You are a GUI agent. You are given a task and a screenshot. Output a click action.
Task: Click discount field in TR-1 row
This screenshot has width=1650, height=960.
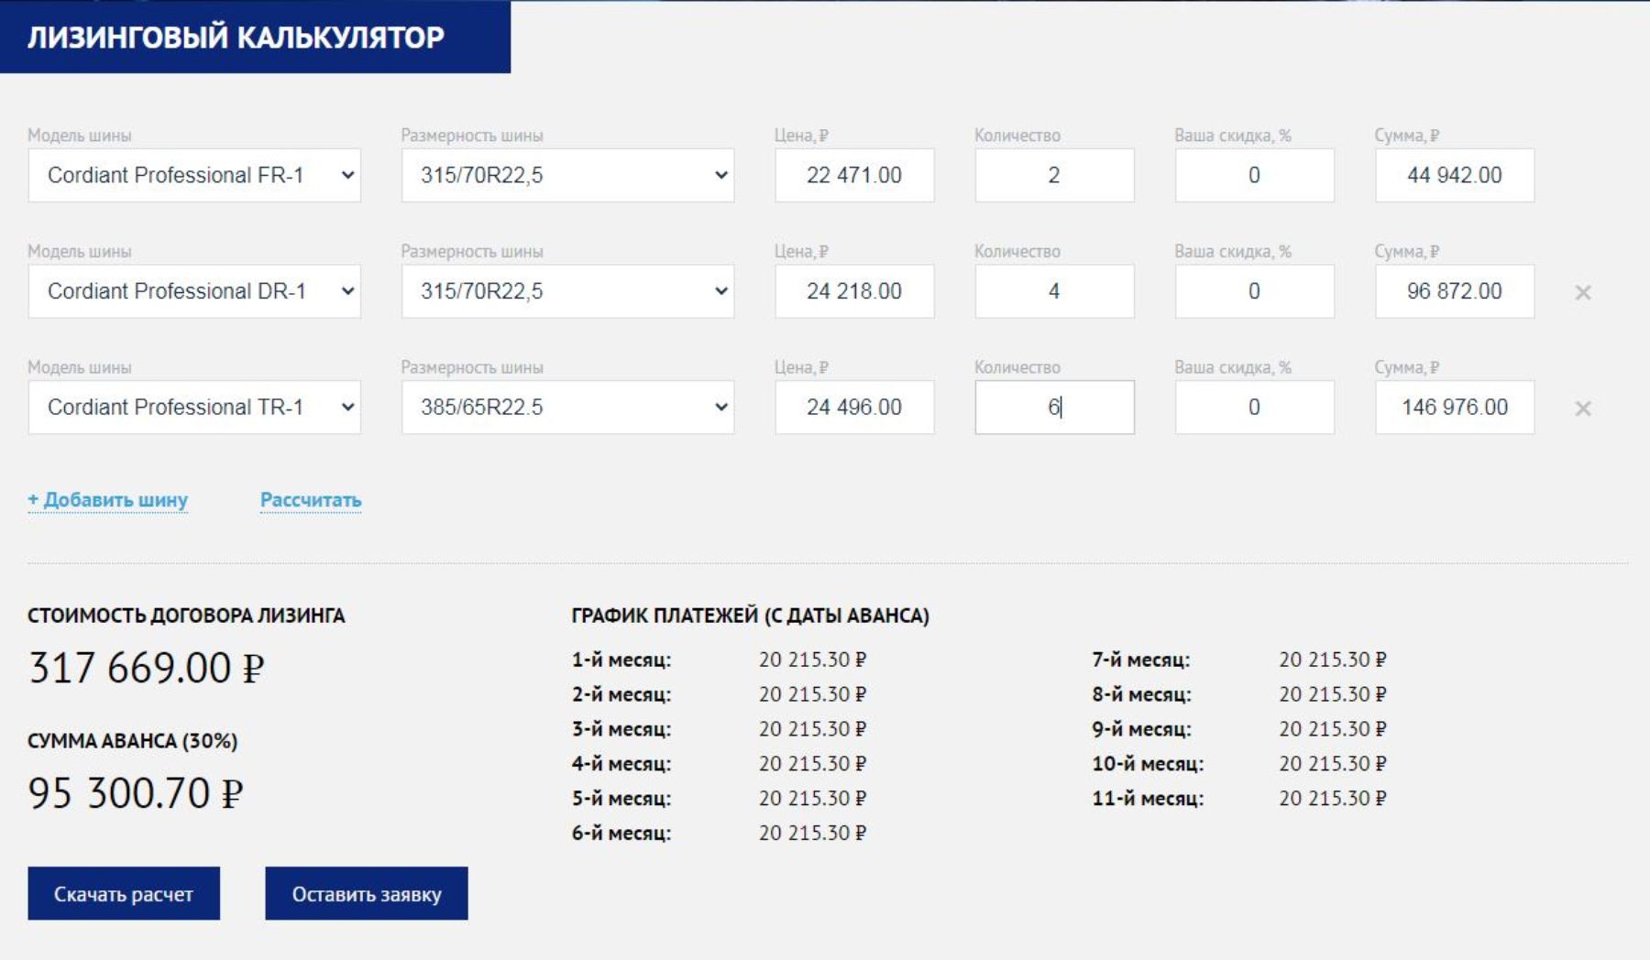1254,408
